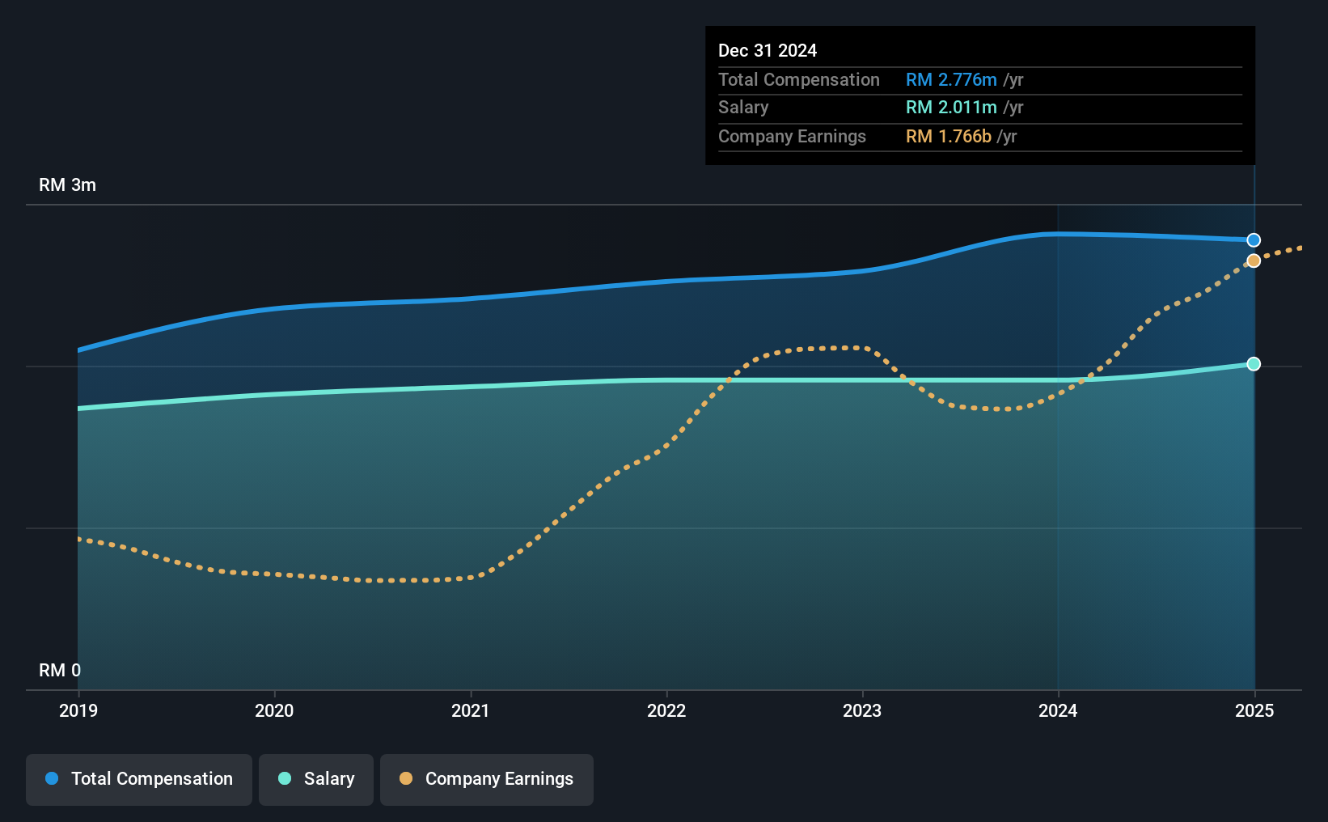Click the RM 1.766b company earnings value

[x=949, y=136]
